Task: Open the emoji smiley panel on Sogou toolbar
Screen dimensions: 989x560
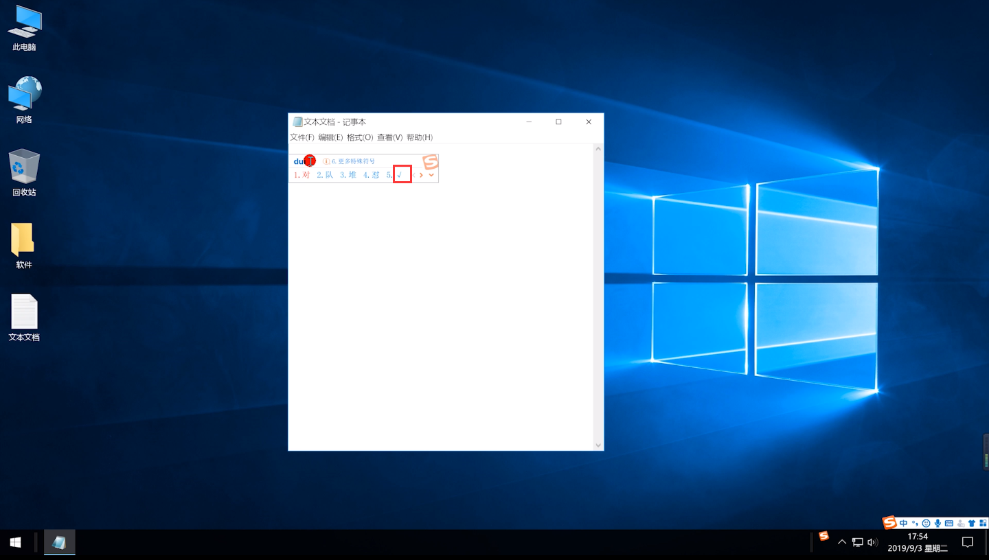Action: [x=926, y=523]
